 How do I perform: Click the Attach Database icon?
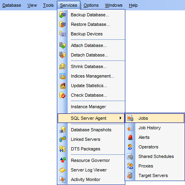[62, 45]
